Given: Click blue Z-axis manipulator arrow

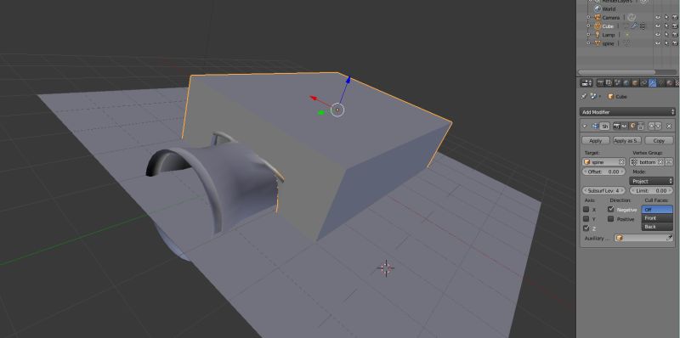Looking at the screenshot, I should click(348, 81).
